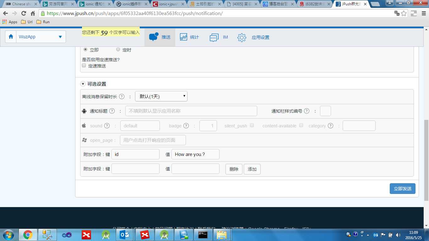Click the Visual Studio taskbar icon
The height and width of the screenshot is (241, 429).
point(67,235)
